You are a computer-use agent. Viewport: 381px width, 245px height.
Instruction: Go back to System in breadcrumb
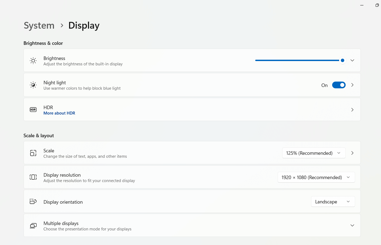39,25
